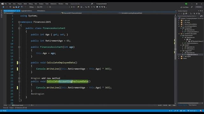Collapse the CalculateEmployeeData method outline
The height and width of the screenshot is (114, 204).
[x=19, y=63]
